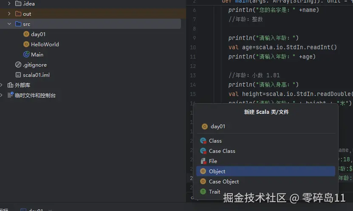Select the scala01.iml file
This screenshot has height=211, width=353.
coord(36,75)
